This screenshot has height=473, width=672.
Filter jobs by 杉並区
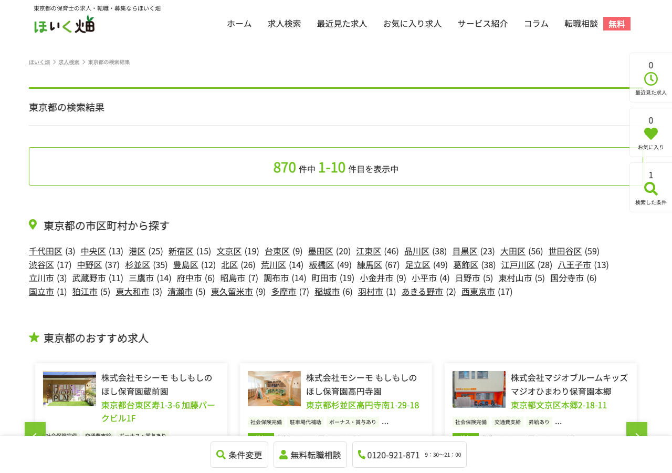[138, 265]
